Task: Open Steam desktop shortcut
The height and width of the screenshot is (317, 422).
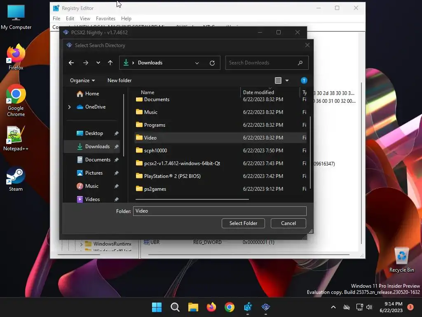Action: [x=16, y=179]
